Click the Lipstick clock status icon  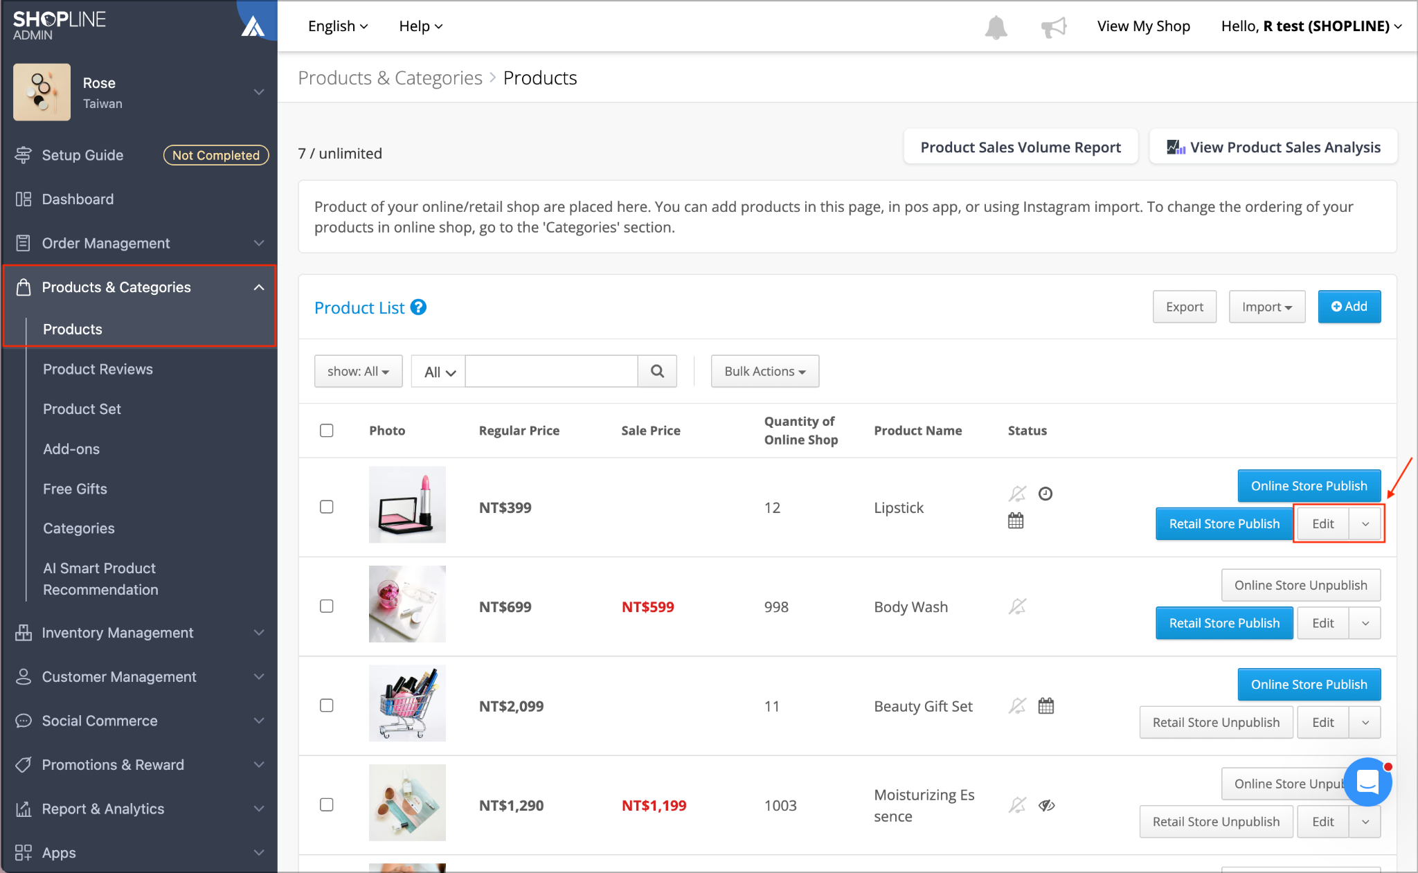point(1045,494)
